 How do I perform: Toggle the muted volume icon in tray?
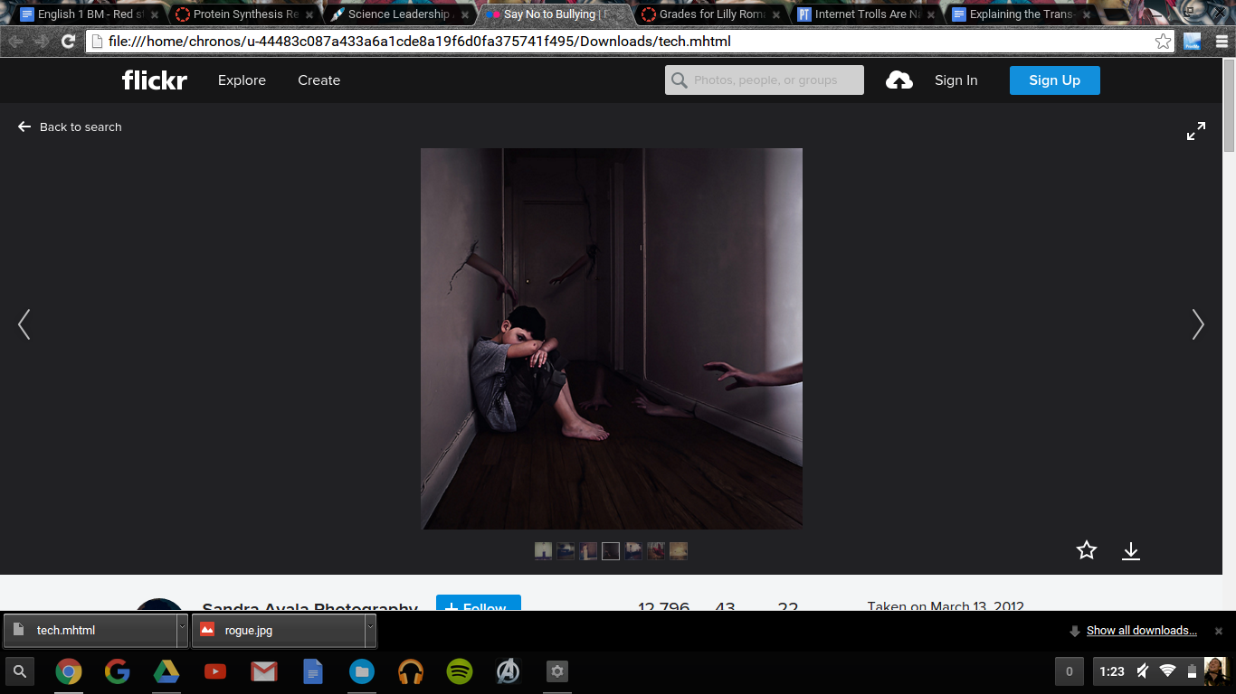click(1143, 671)
